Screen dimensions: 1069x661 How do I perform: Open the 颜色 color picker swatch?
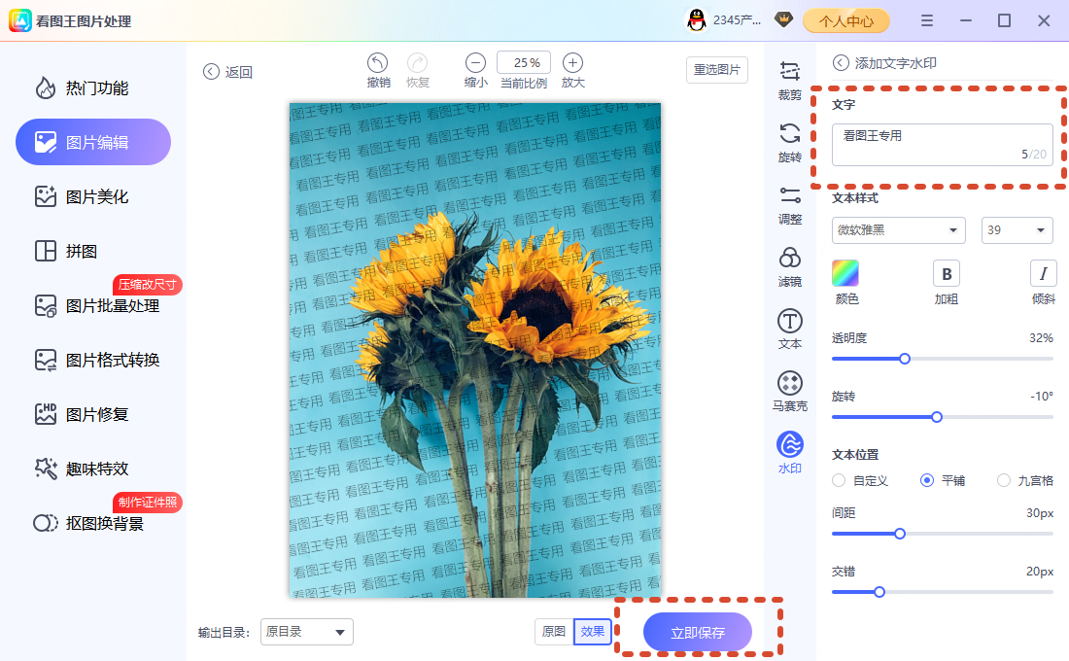pos(845,273)
